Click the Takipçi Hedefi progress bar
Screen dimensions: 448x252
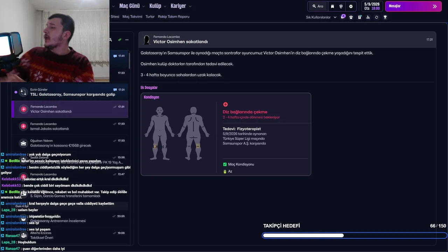coord(354,236)
